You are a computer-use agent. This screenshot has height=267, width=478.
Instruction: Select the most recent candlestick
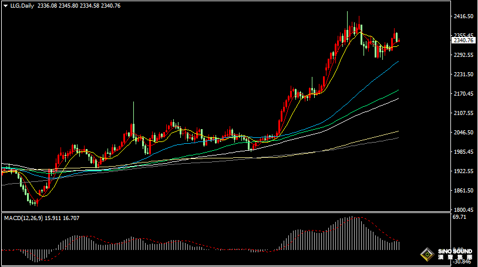point(399,41)
